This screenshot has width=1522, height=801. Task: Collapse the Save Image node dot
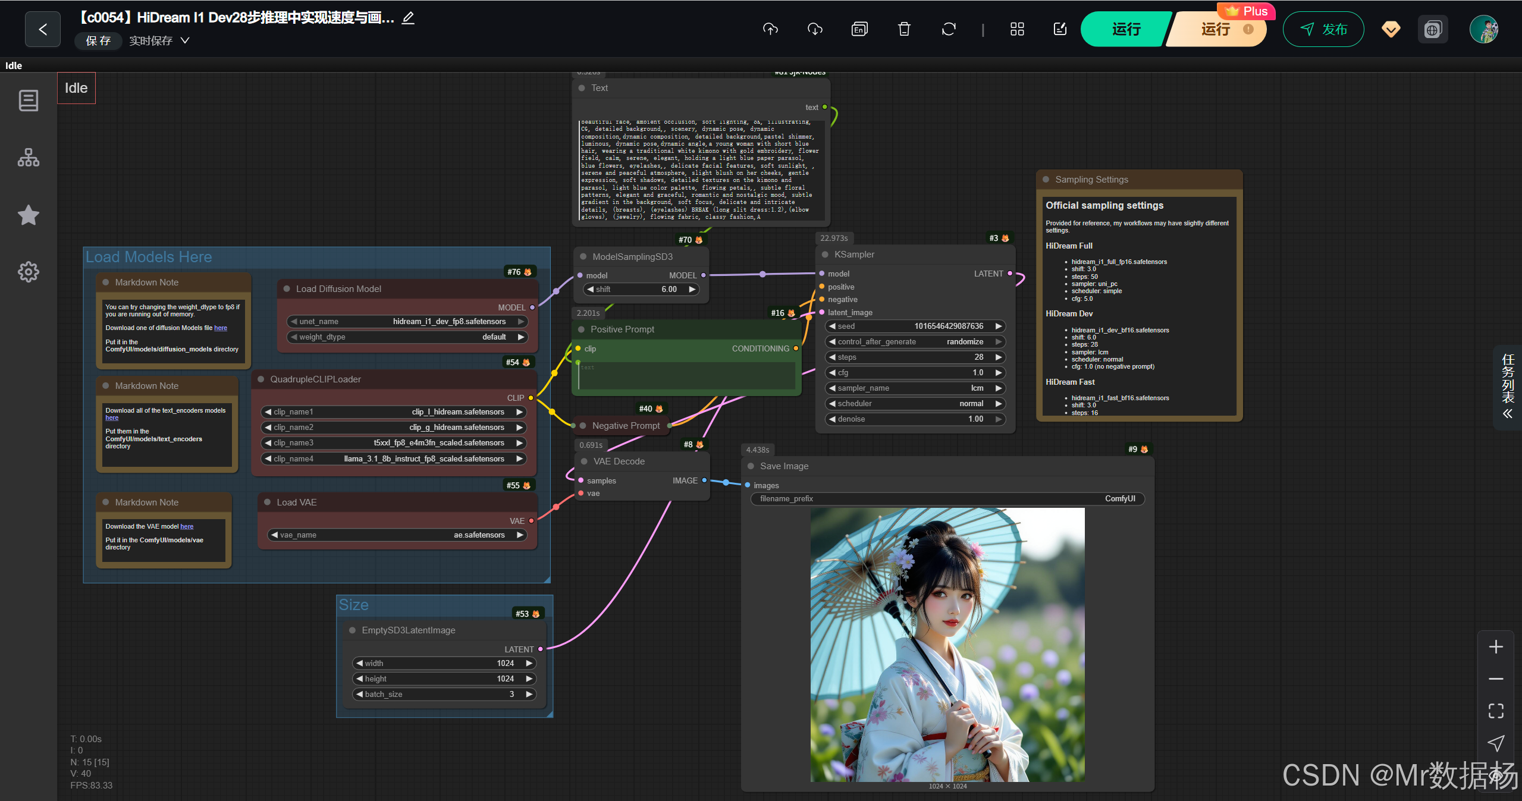click(x=751, y=466)
